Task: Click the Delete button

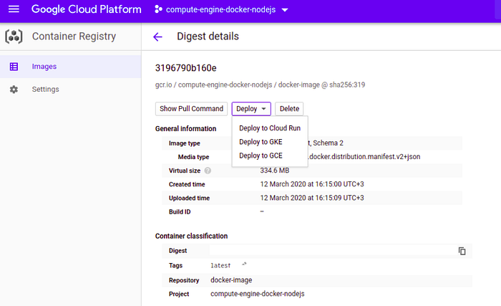Action: 289,109
